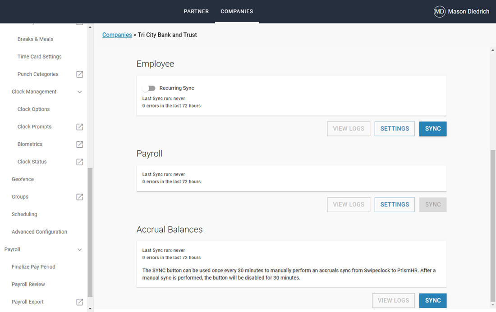Select the COMPANIES tab
This screenshot has height=312, width=496.
point(237,11)
